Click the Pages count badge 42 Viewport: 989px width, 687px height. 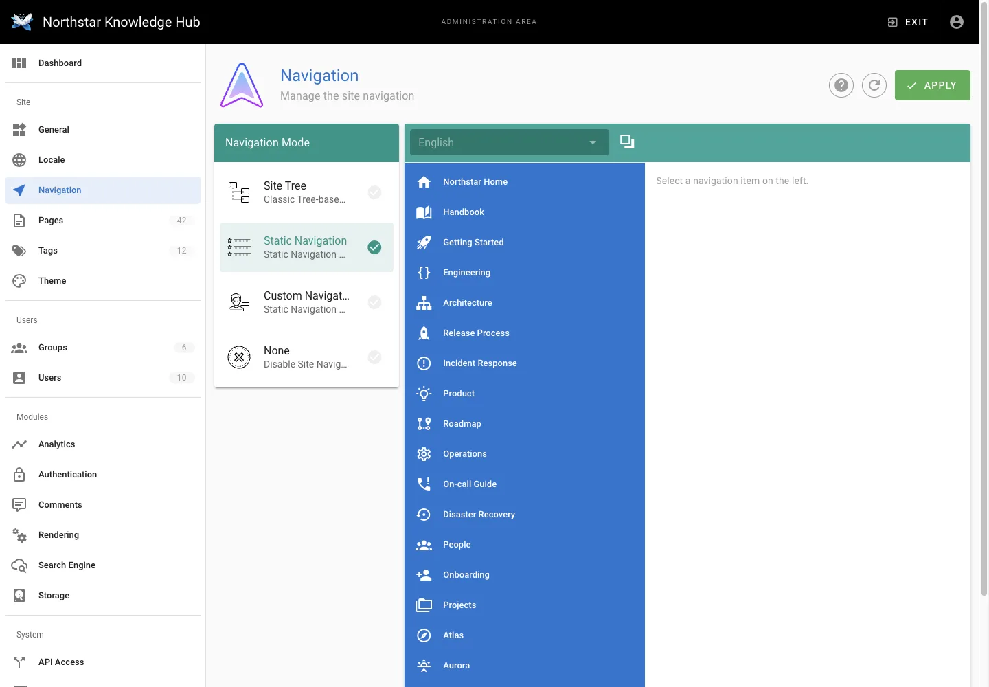182,221
